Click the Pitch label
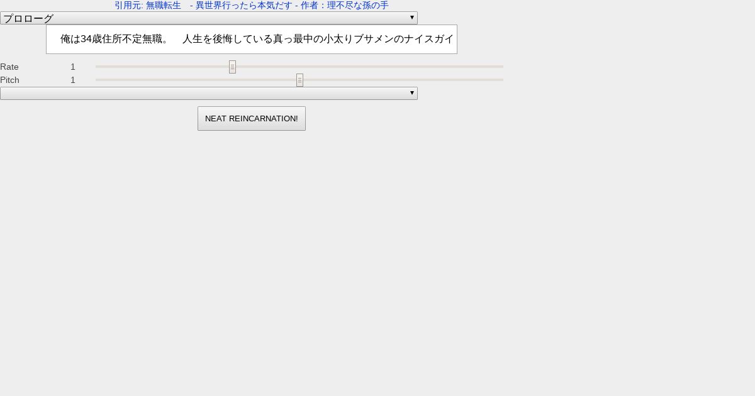This screenshot has width=755, height=396. click(x=10, y=80)
